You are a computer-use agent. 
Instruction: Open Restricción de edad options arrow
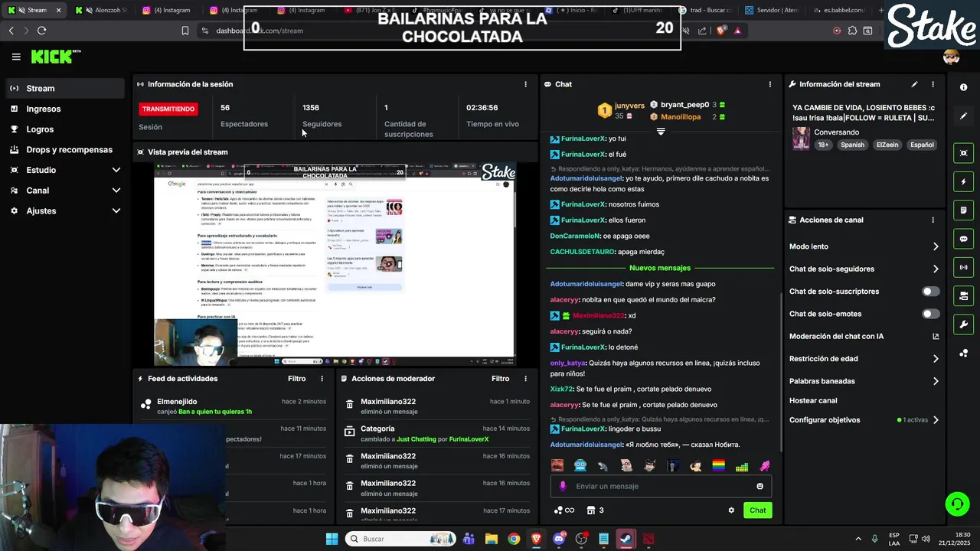(x=936, y=359)
